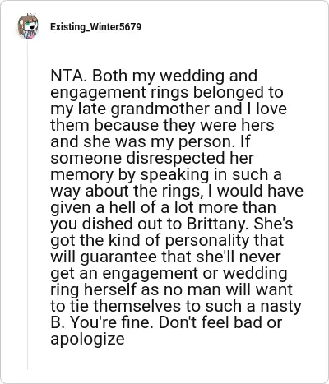Image resolution: width=329 pixels, height=384 pixels.
Task: Click the name Brittany in the comment
Action: click(218, 224)
